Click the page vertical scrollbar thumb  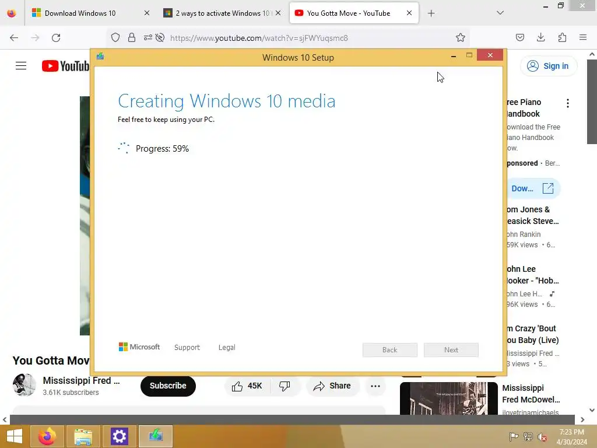(592, 101)
